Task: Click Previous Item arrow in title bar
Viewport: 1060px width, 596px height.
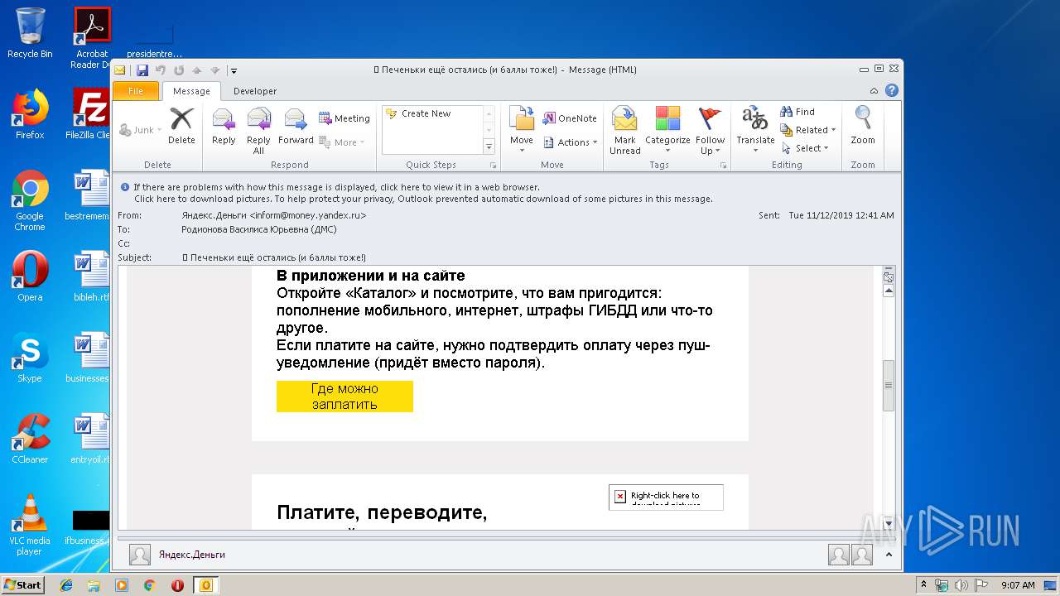Action: tap(197, 70)
